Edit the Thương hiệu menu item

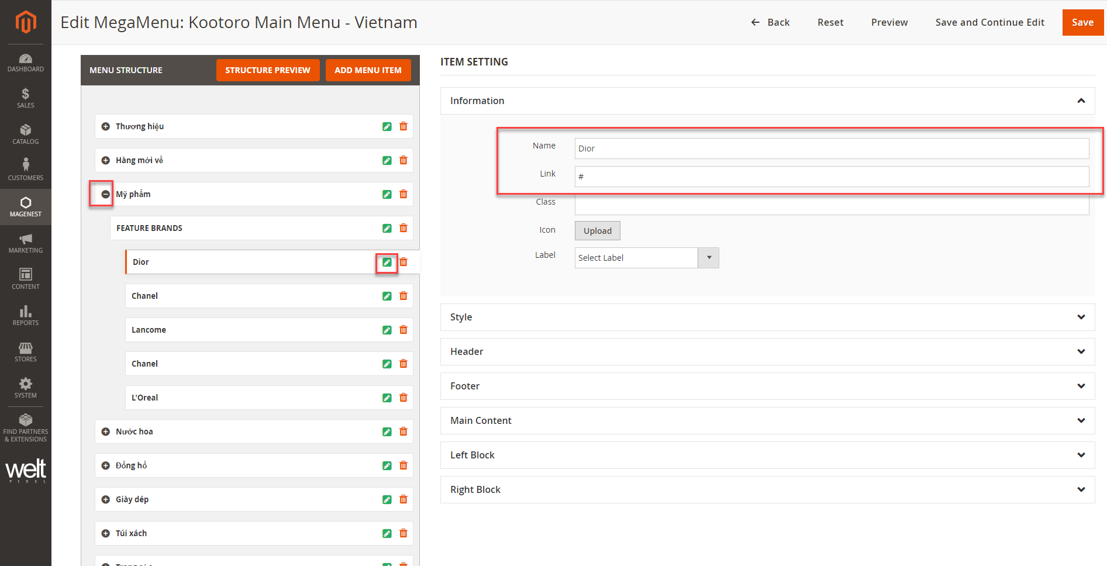387,126
